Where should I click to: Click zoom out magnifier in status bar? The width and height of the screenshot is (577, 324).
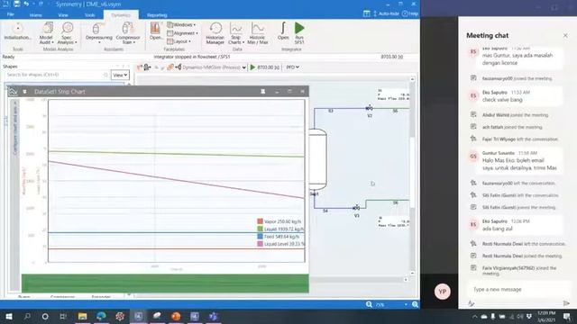point(369,304)
